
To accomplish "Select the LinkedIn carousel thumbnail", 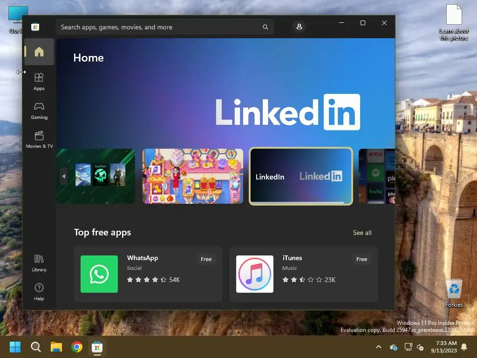I will (x=301, y=176).
